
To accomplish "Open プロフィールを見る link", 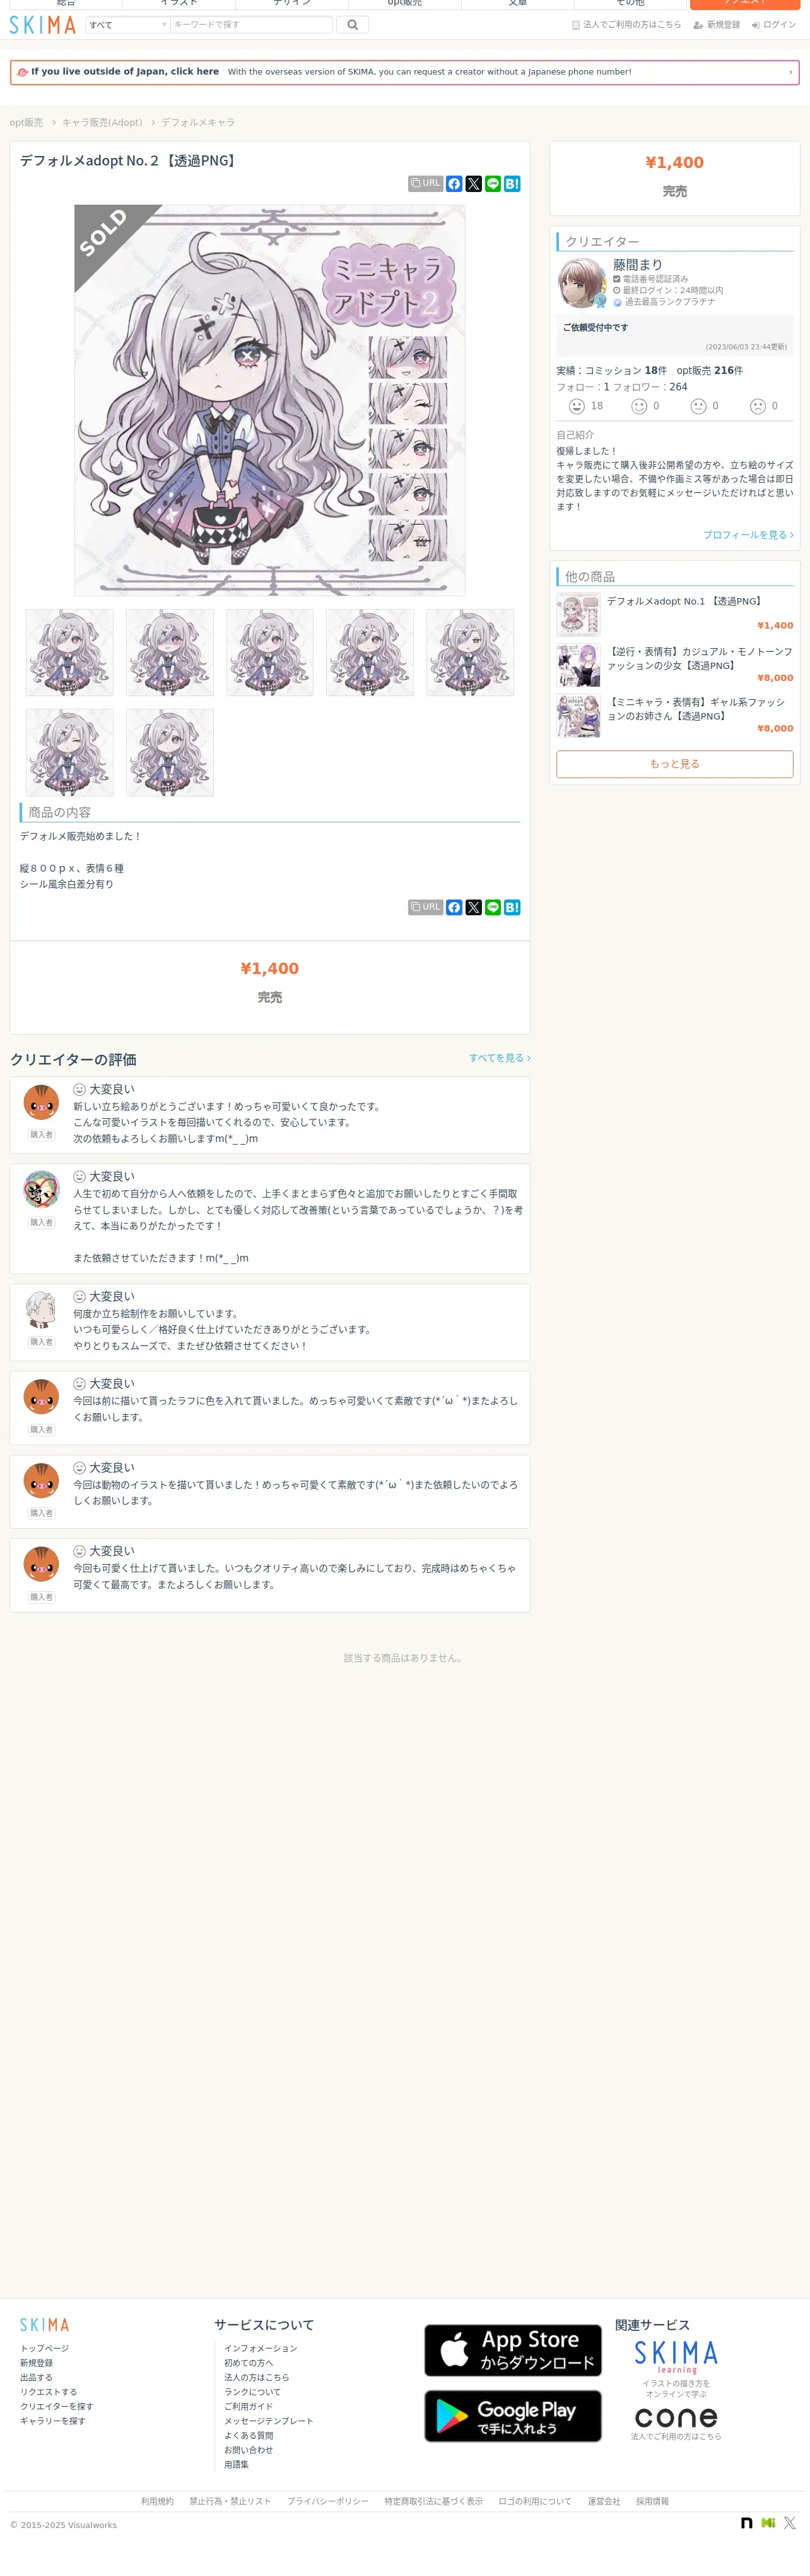I will 748,535.
